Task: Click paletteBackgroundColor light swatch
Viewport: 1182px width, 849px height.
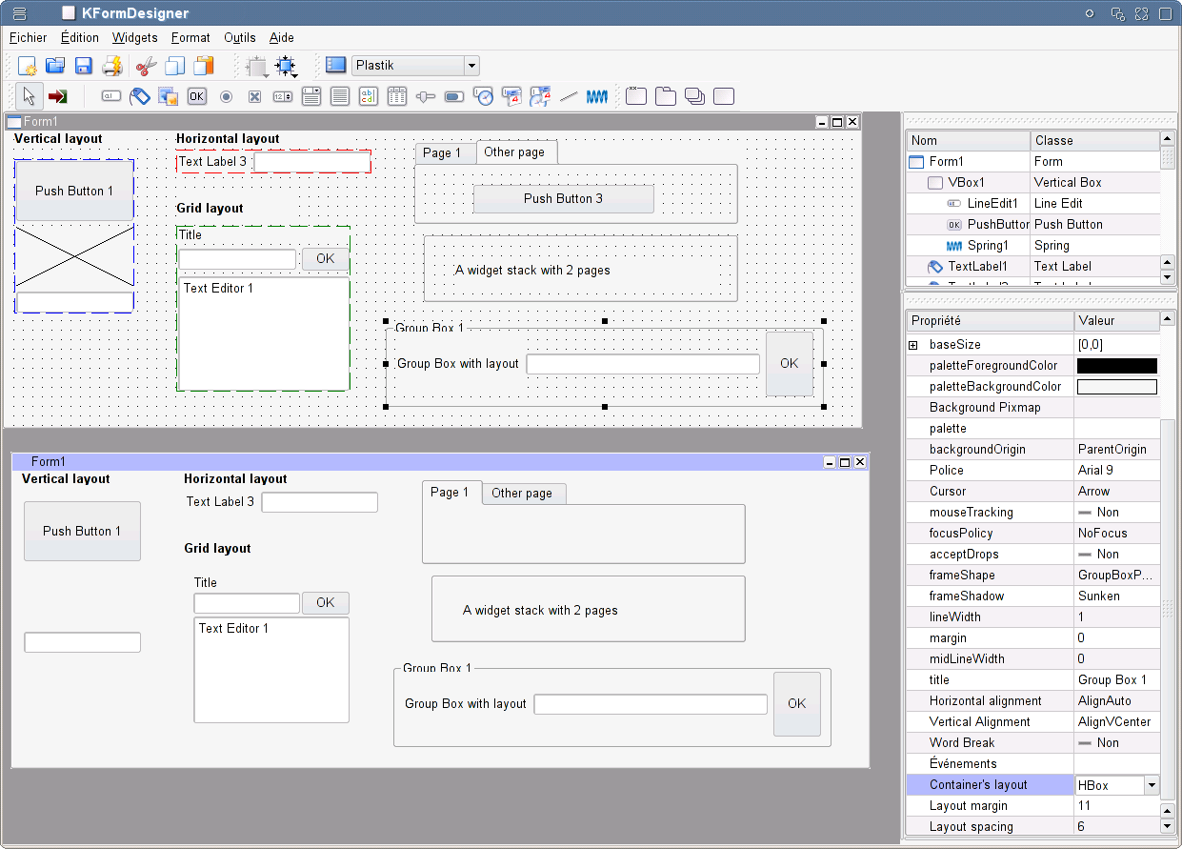Action: click(x=1117, y=387)
